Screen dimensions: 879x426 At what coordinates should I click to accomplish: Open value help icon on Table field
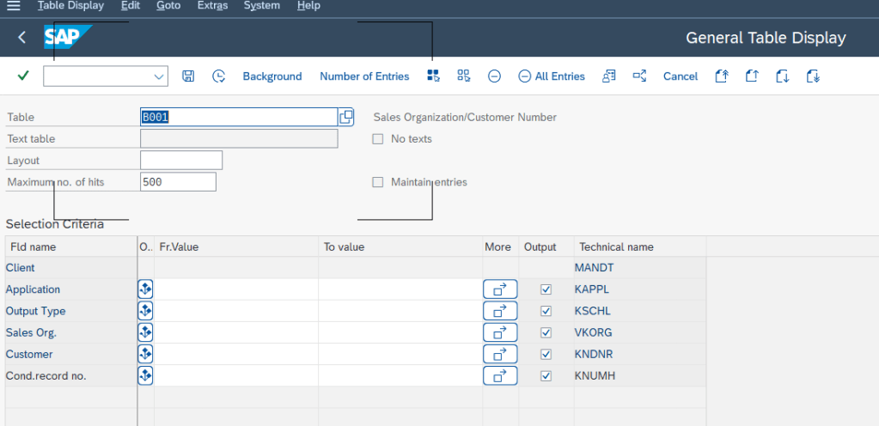pos(346,117)
